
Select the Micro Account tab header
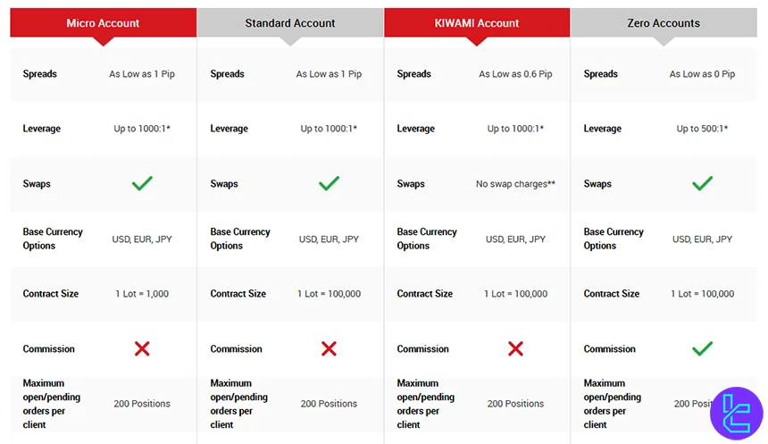coord(104,23)
